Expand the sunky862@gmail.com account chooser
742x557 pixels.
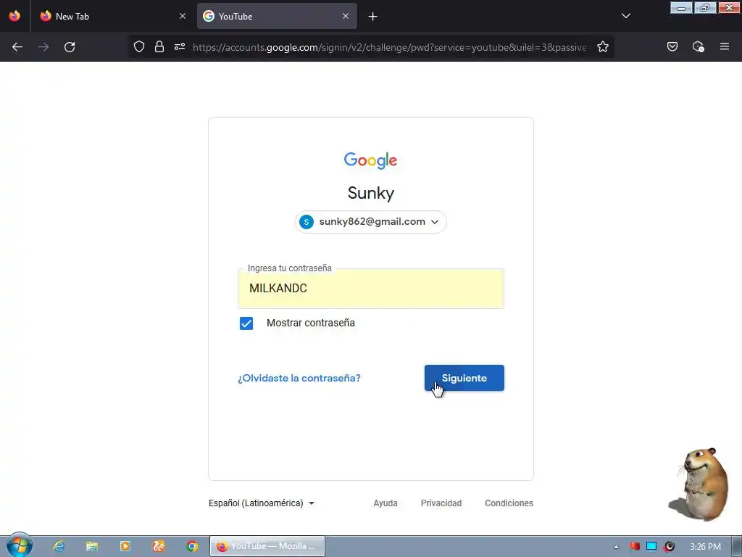[370, 222]
